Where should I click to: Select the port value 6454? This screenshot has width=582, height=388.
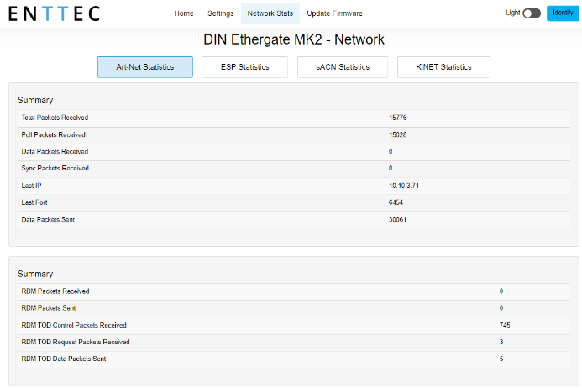[x=396, y=202]
